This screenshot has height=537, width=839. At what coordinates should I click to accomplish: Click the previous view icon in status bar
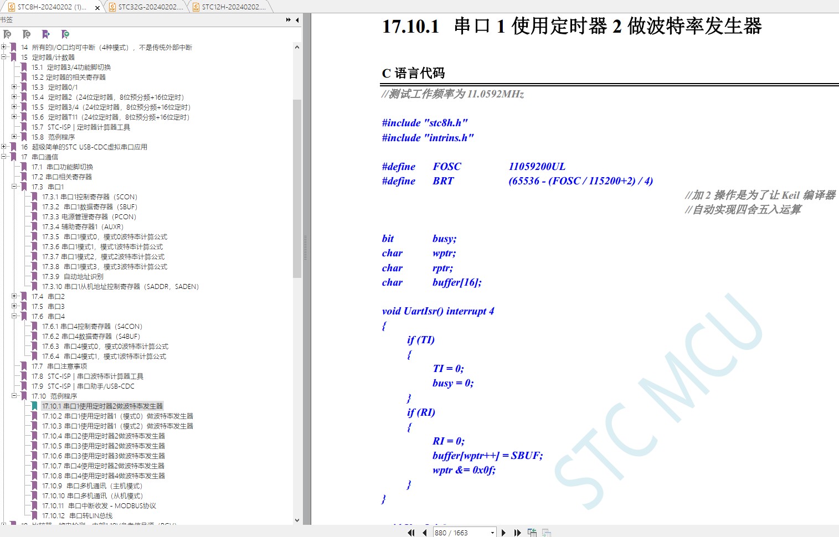pyautogui.click(x=532, y=533)
